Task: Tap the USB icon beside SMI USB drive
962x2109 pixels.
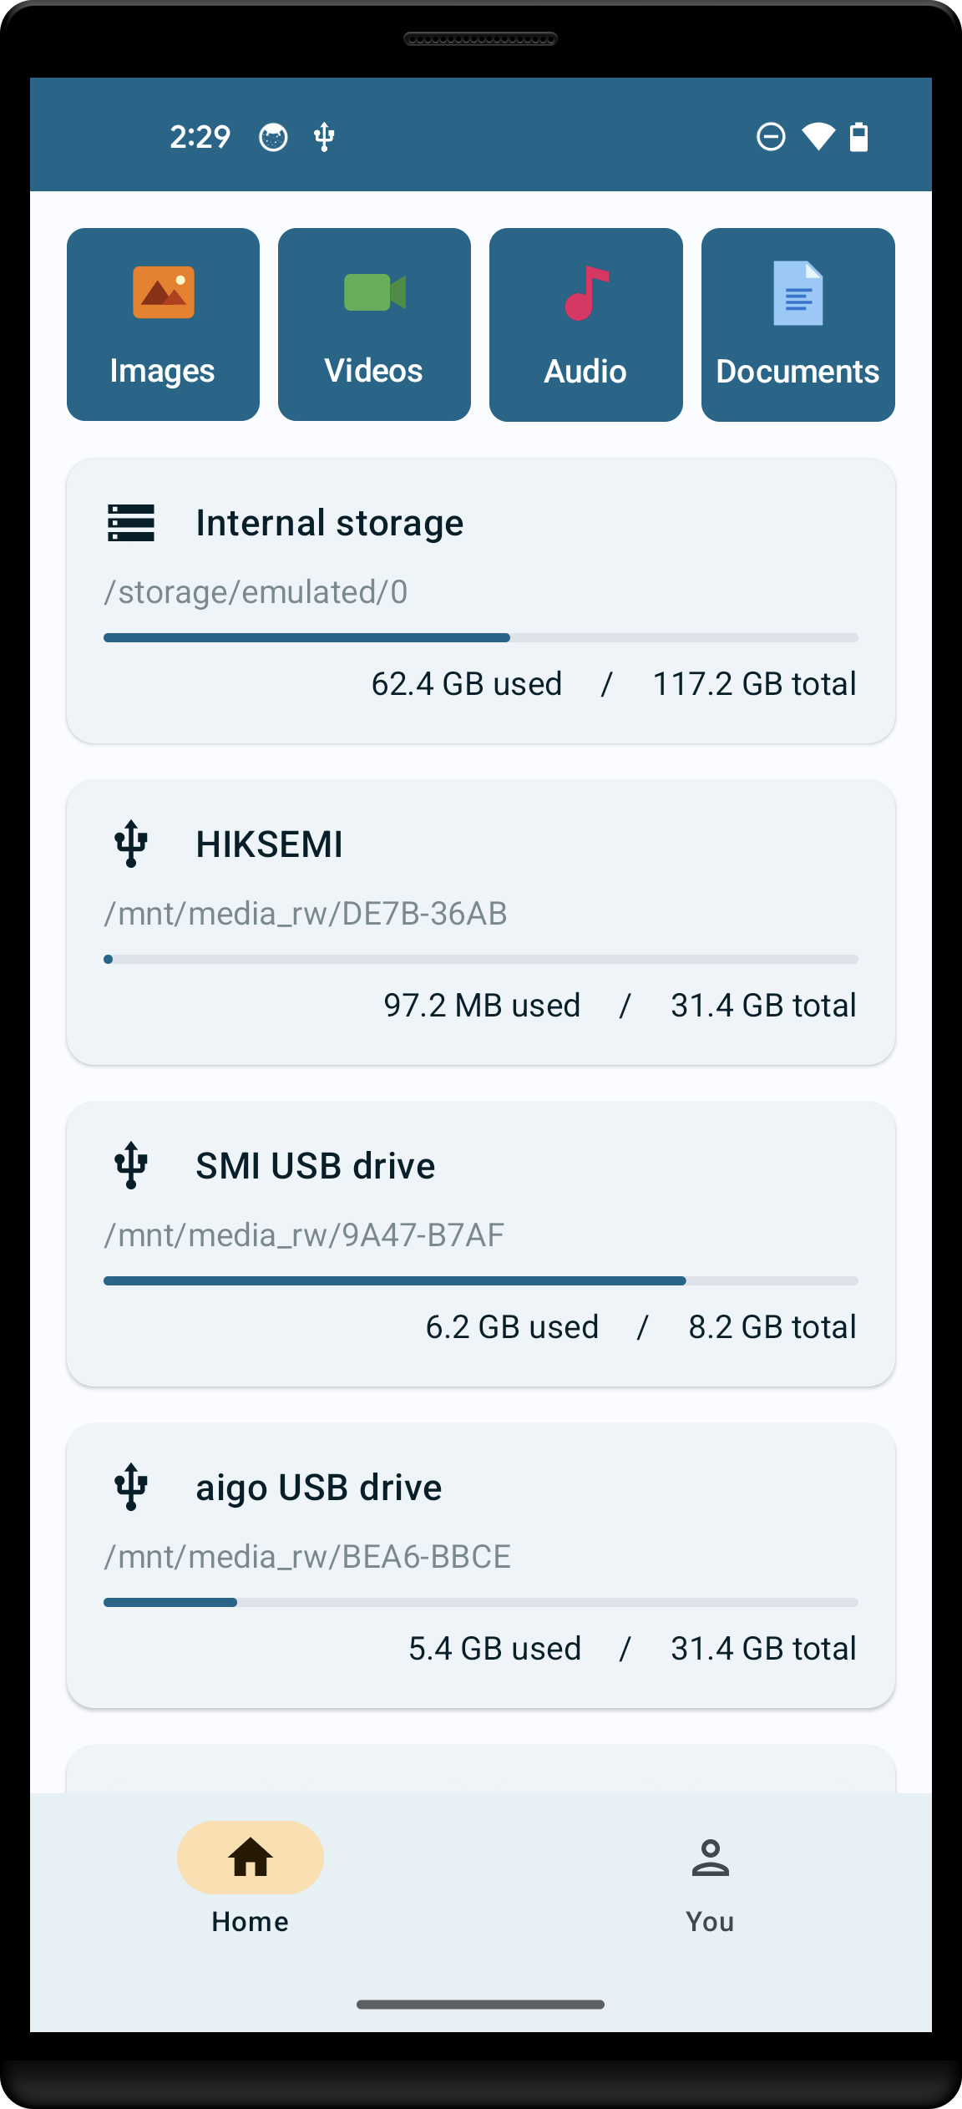Action: (x=131, y=1165)
